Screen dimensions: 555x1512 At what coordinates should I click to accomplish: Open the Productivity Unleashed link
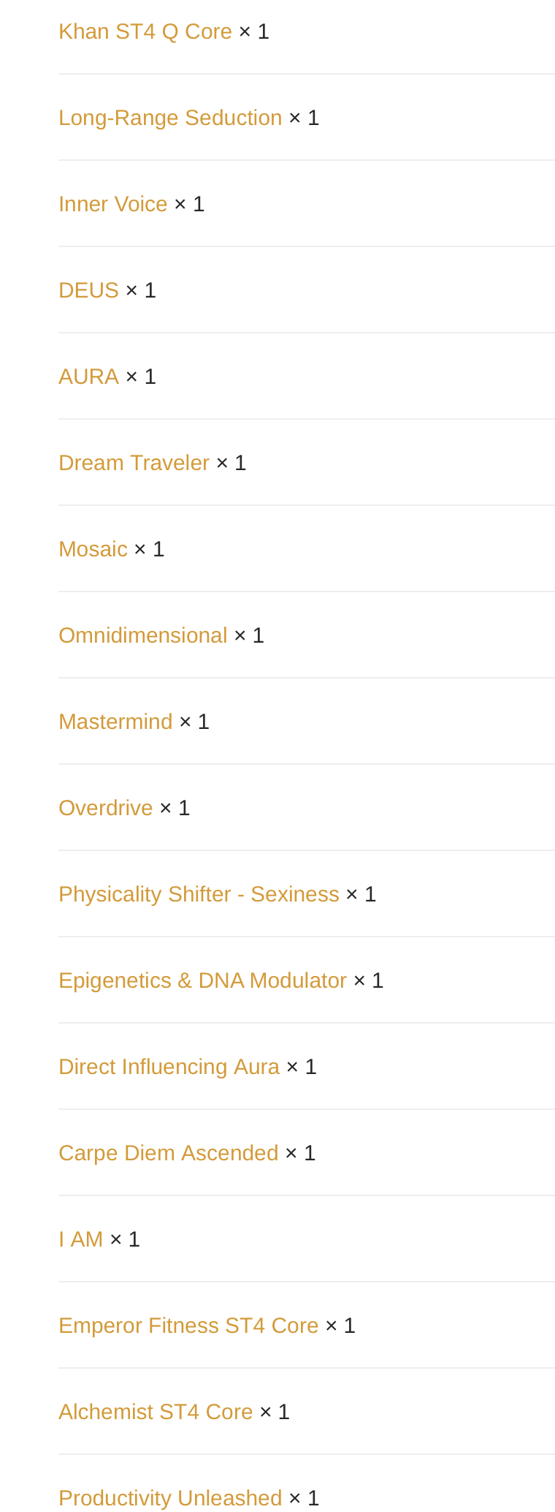[170, 1498]
